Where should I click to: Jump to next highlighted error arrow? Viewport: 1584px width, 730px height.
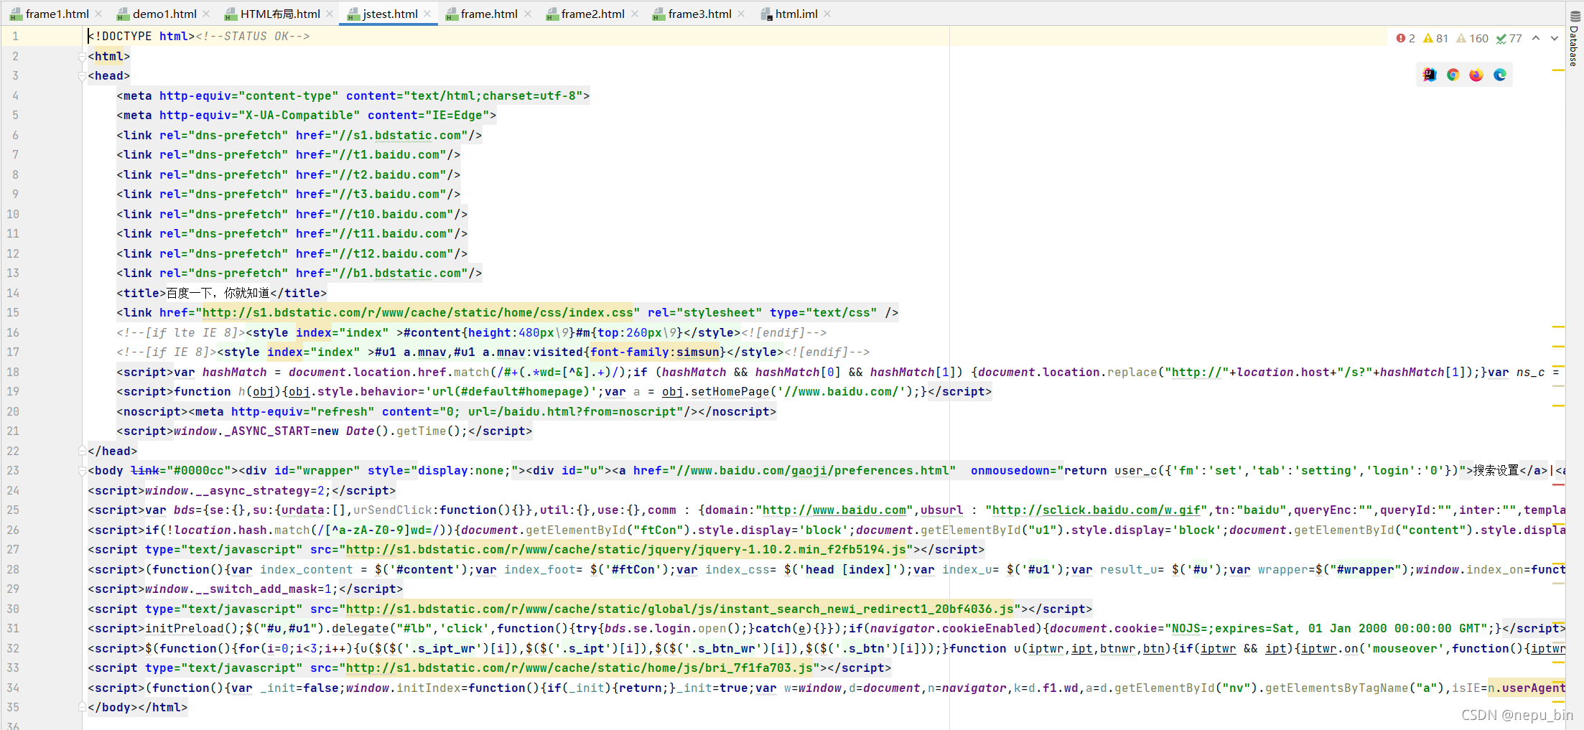1555,38
